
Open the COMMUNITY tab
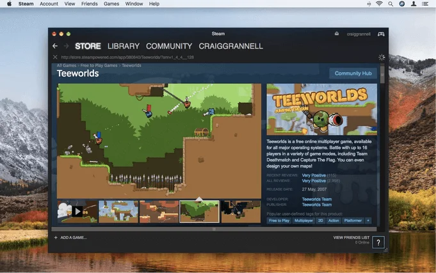coord(169,46)
